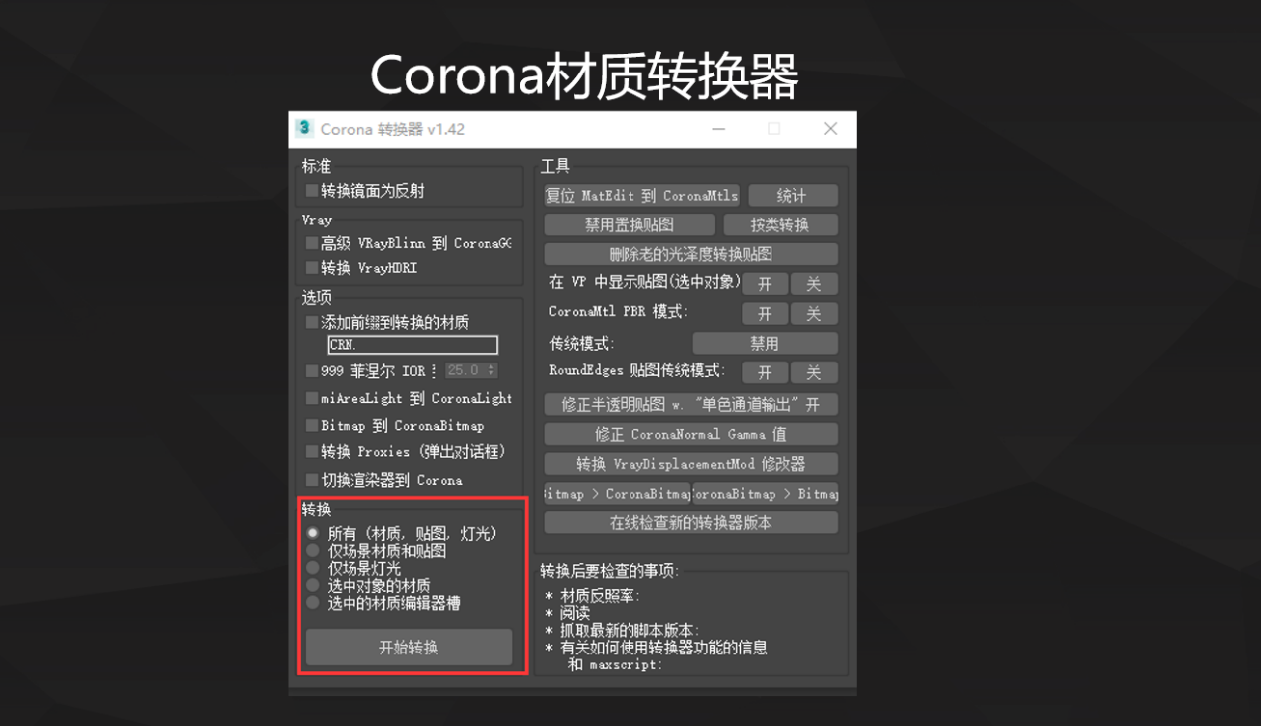Viewport: 1261px width, 726px height.
Task: Turn 在 VP 中显示贴图 on with 开
Action: [x=765, y=284]
